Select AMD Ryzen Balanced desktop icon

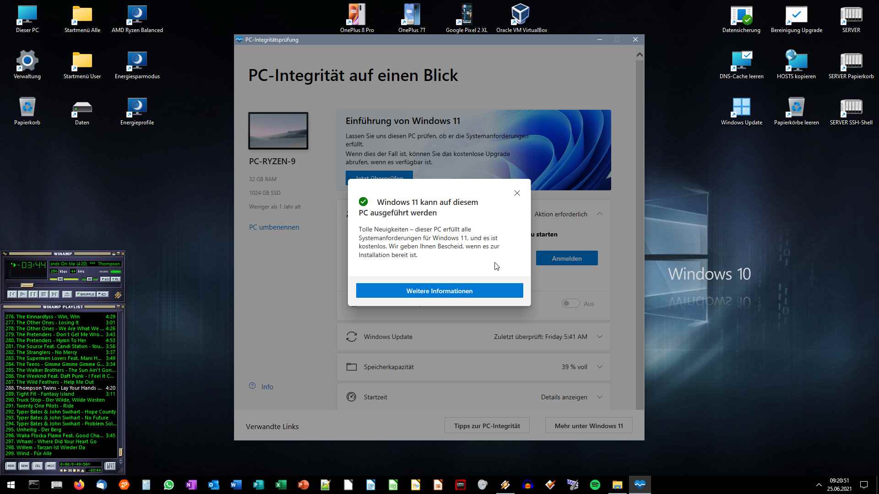(137, 20)
